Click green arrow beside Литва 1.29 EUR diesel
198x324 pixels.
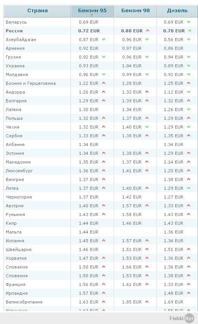pyautogui.click(x=189, y=188)
